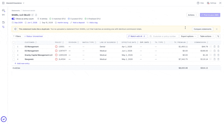Screen dimensions: 224x124
Task: Check the box for row 2 ES Management
Action: [x=13, y=51]
